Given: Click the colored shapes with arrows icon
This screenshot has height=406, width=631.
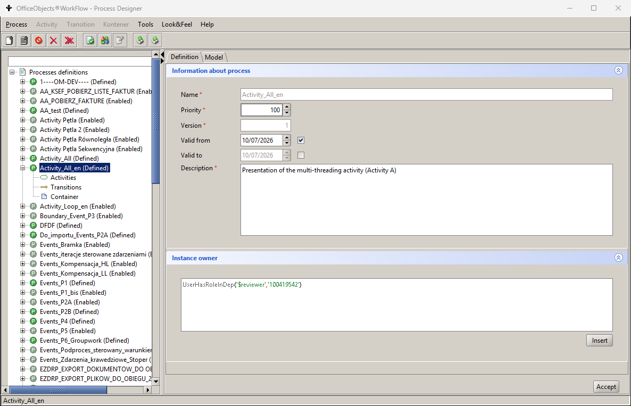Looking at the screenshot, I should (105, 40).
